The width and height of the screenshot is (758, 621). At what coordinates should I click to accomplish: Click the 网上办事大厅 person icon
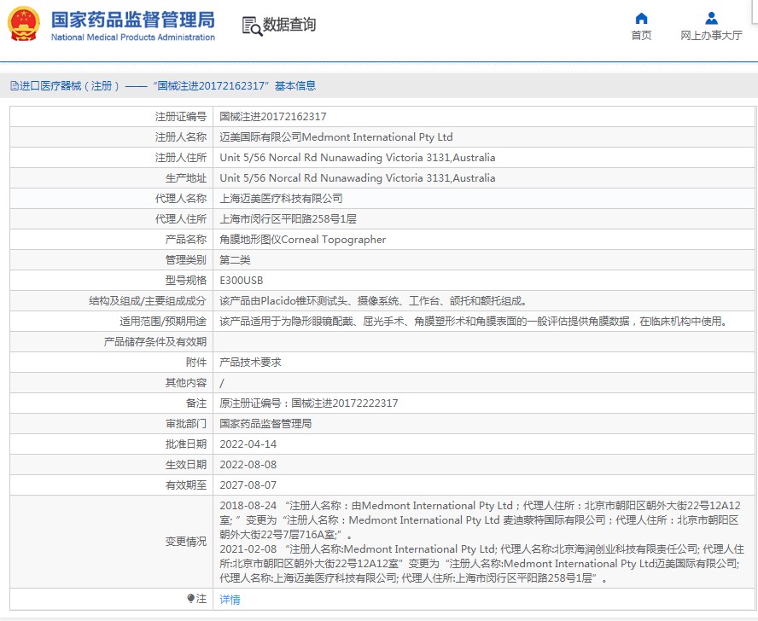click(x=711, y=19)
